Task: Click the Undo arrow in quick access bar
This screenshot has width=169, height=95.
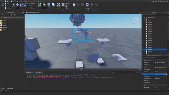Action: [x=16, y=1]
